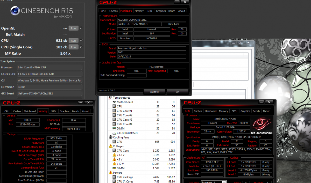
Task: Click the Cinebench Processor Intel Core i7-4790K field
Action: [50, 68]
